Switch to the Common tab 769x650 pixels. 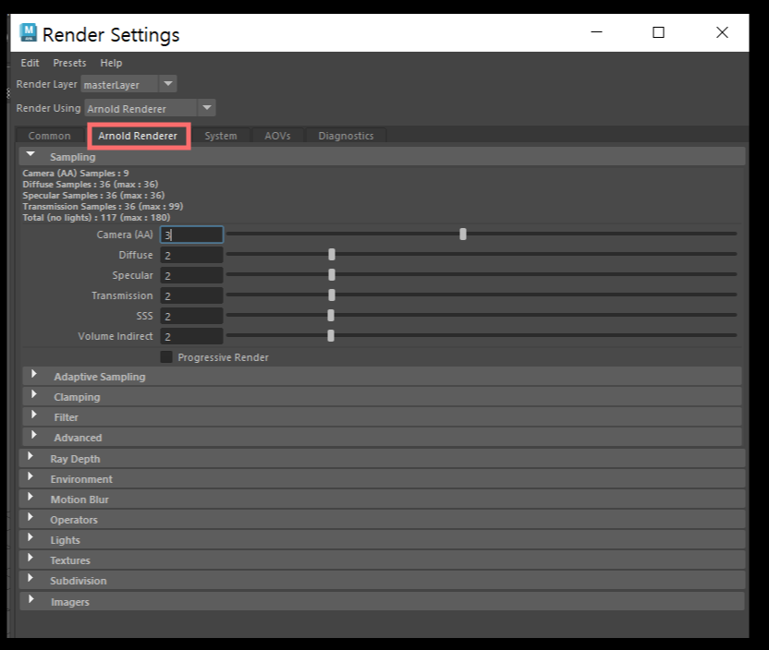tap(50, 136)
